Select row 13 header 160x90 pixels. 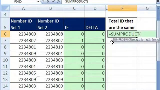click(5, 79)
